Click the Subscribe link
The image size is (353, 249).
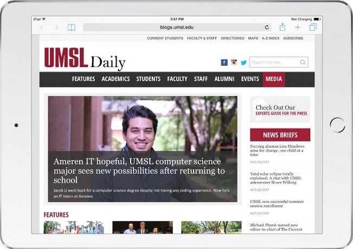[293, 38]
